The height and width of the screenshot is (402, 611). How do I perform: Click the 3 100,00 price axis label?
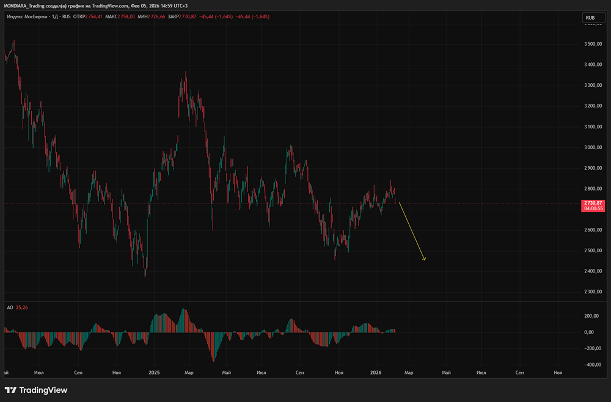point(593,126)
